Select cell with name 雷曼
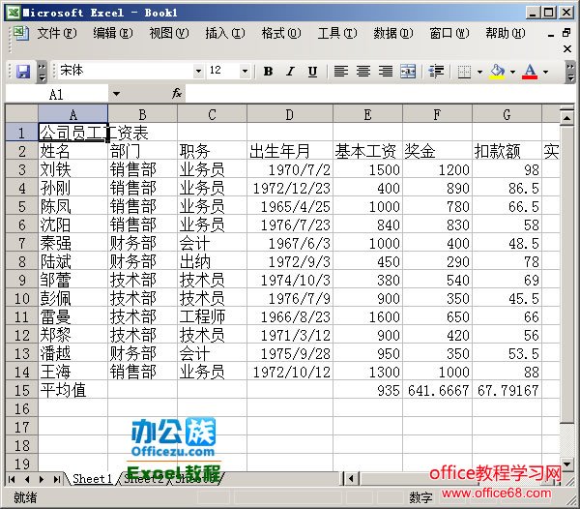Viewport: 580px width, 509px height. pyautogui.click(x=73, y=316)
